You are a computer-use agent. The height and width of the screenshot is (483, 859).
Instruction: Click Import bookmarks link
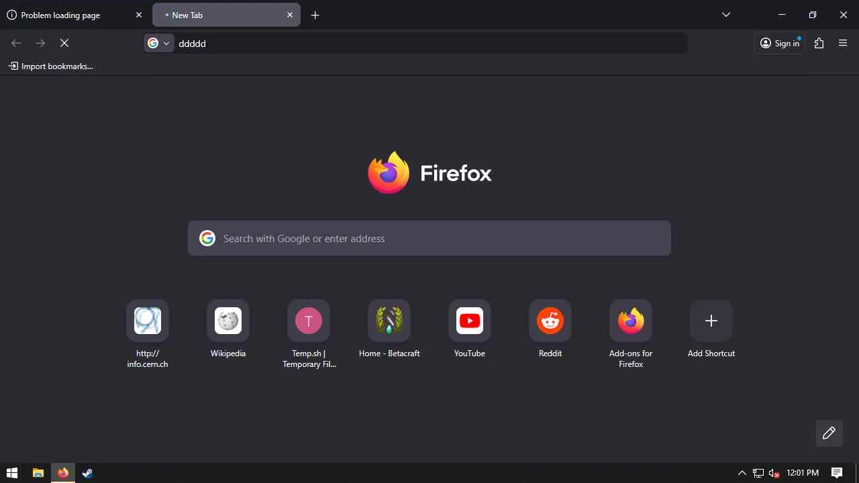pyautogui.click(x=51, y=66)
